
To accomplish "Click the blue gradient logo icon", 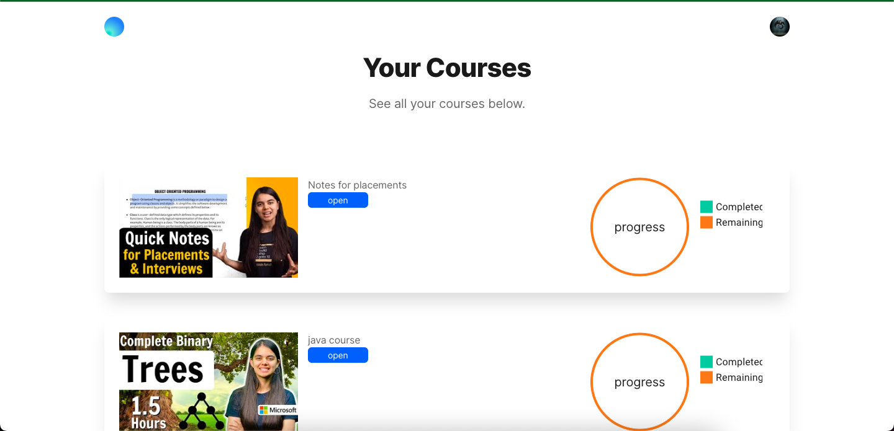I will tap(114, 27).
